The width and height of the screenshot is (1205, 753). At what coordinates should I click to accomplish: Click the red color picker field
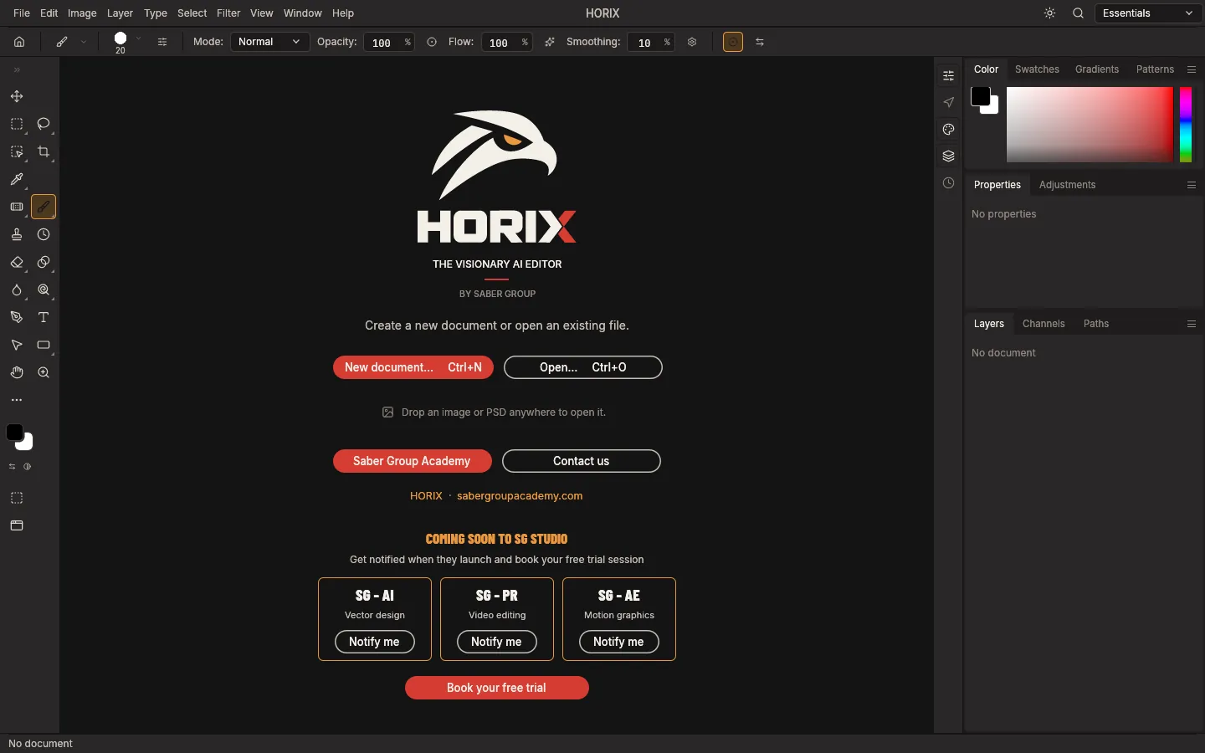[x=1090, y=125]
